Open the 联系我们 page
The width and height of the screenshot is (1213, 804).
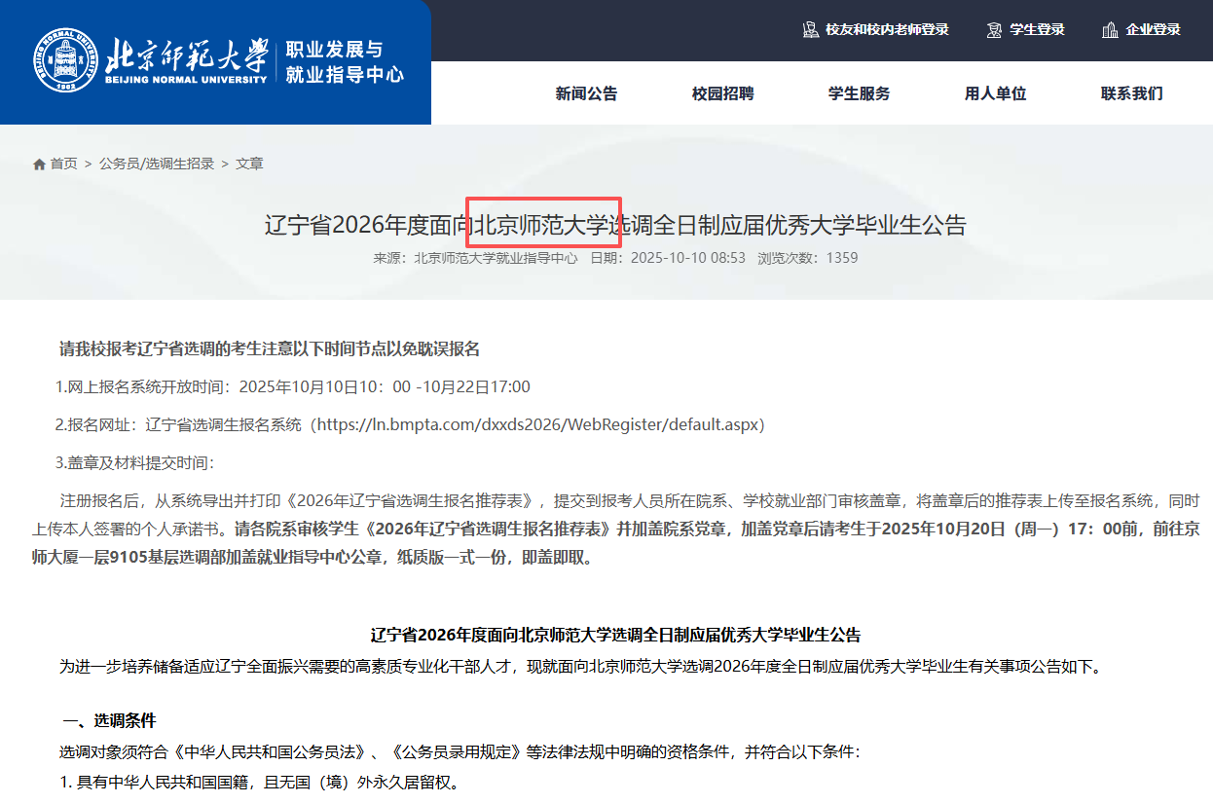1131,93
